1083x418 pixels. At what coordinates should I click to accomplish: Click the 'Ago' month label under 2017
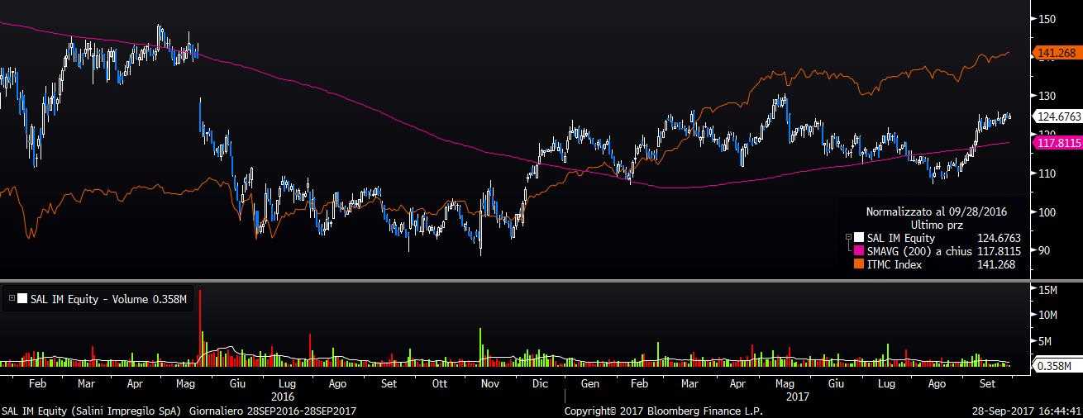tap(937, 384)
